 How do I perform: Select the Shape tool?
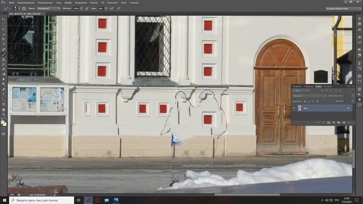tap(3, 104)
